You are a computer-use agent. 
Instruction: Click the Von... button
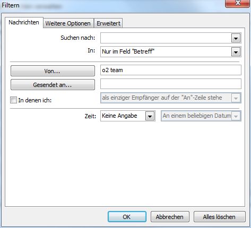(53, 71)
